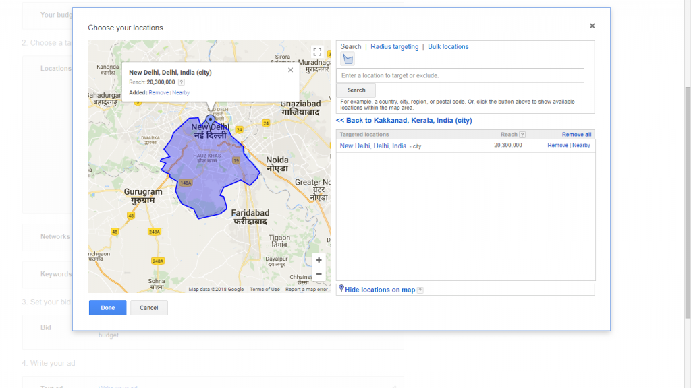Confirm with the Done button
Image resolution: width=691 pixels, height=388 pixels.
[107, 308]
